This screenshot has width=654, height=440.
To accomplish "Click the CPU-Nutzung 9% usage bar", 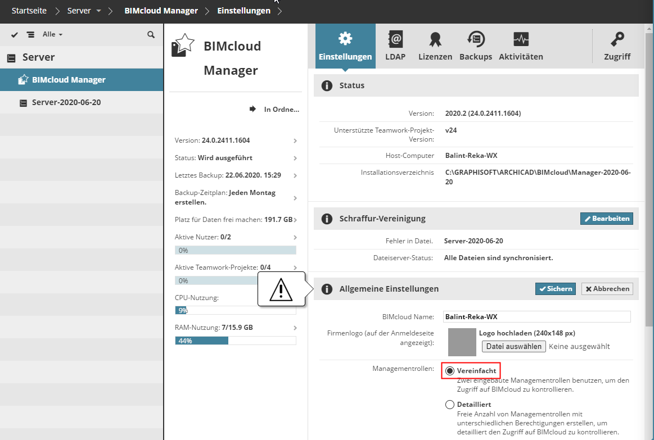I will pyautogui.click(x=236, y=310).
